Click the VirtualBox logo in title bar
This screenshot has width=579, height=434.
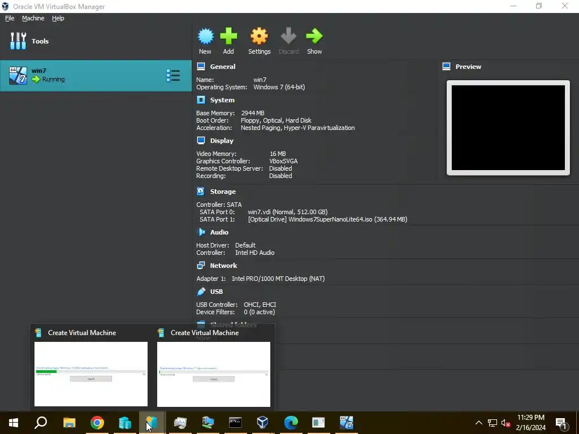pos(5,6)
